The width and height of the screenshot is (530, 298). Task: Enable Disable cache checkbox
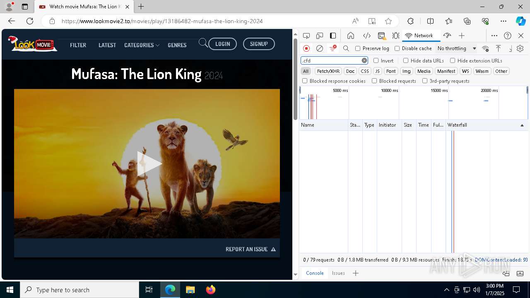397,48
